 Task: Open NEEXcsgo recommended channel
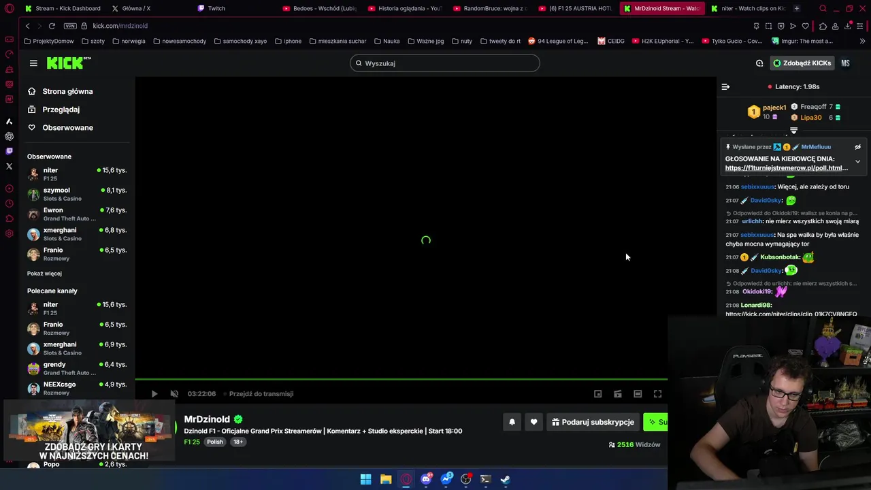77,388
